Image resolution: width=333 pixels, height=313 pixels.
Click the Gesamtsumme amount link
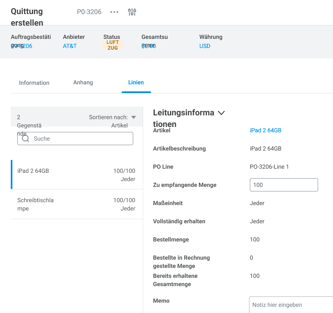149,46
